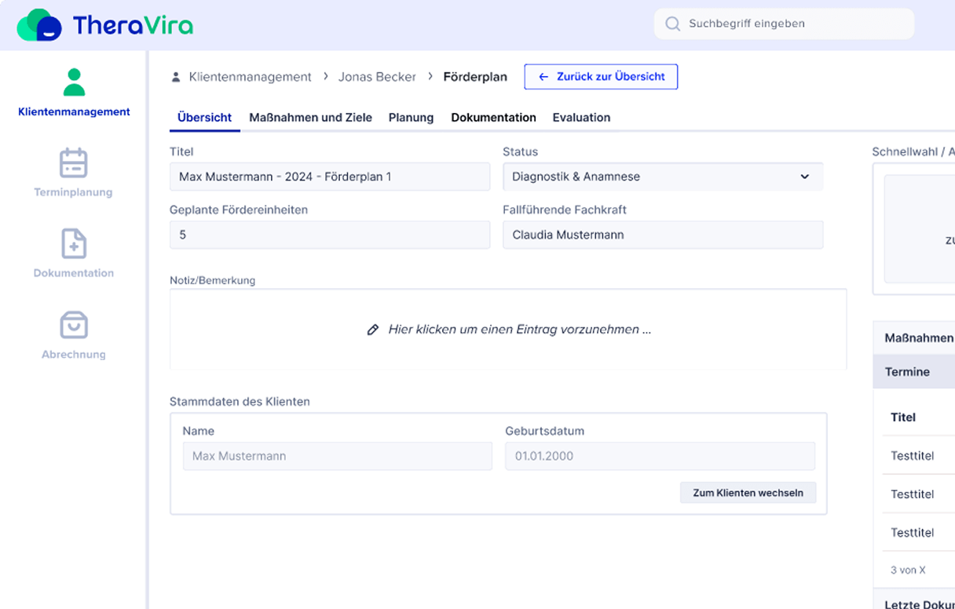955x609 pixels.
Task: Switch to the Maßnahmen und Ziele tab
Action: point(310,117)
